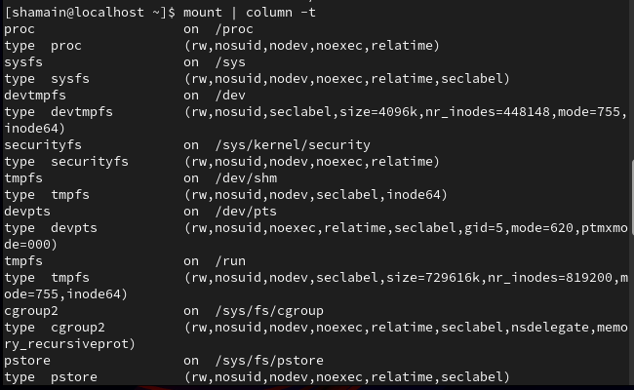This screenshot has width=634, height=390.
Task: Click the 'gid=5' option text
Action: (484, 228)
